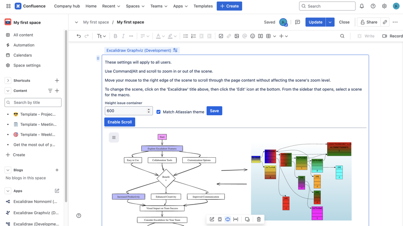Click the Search by title field
Image resolution: width=403 pixels, height=226 pixels.
click(33, 103)
